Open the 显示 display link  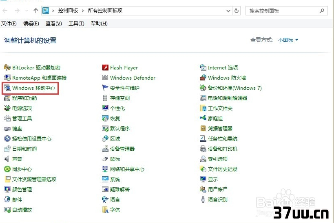[x=213, y=179]
